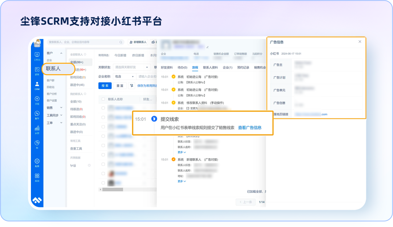Image resolution: width=393 pixels, height=227 pixels.
Task: Switch to the 待办(0) tab
Action: coord(182,67)
